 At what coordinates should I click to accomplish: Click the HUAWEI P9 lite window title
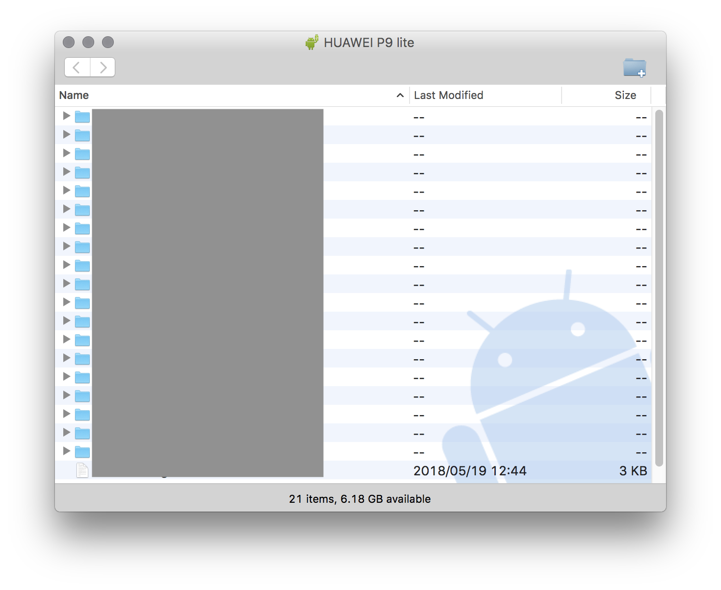(369, 43)
